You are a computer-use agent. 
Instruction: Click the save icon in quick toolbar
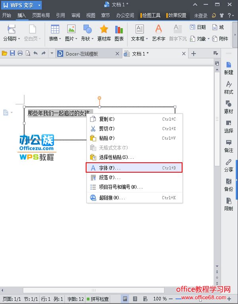pyautogui.click(x=12, y=53)
